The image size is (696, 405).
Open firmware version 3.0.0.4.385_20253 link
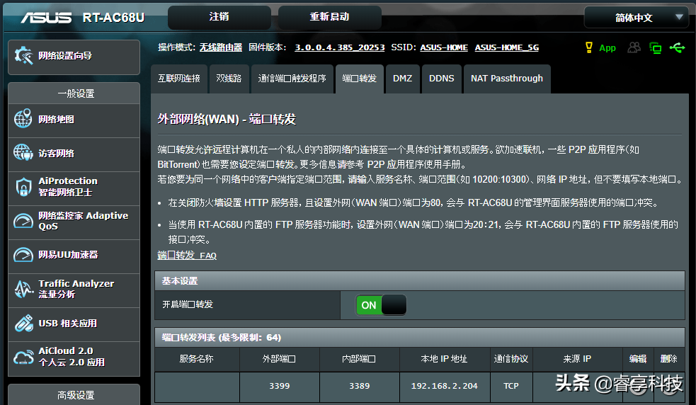coord(340,47)
